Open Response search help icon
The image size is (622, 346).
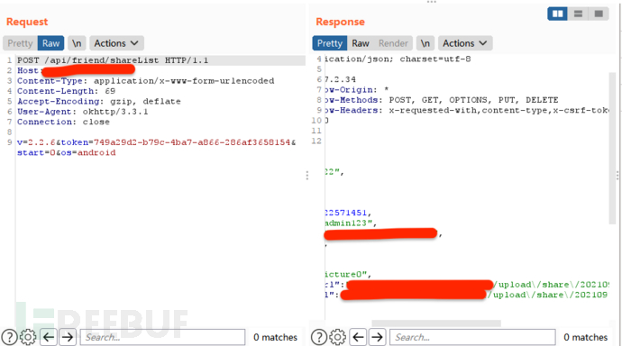318,337
